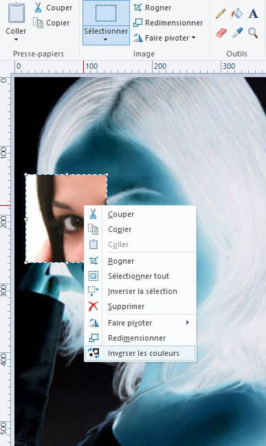Image resolution: width=266 pixels, height=446 pixels.
Task: Select the Magnifier tool
Action: coord(253,33)
